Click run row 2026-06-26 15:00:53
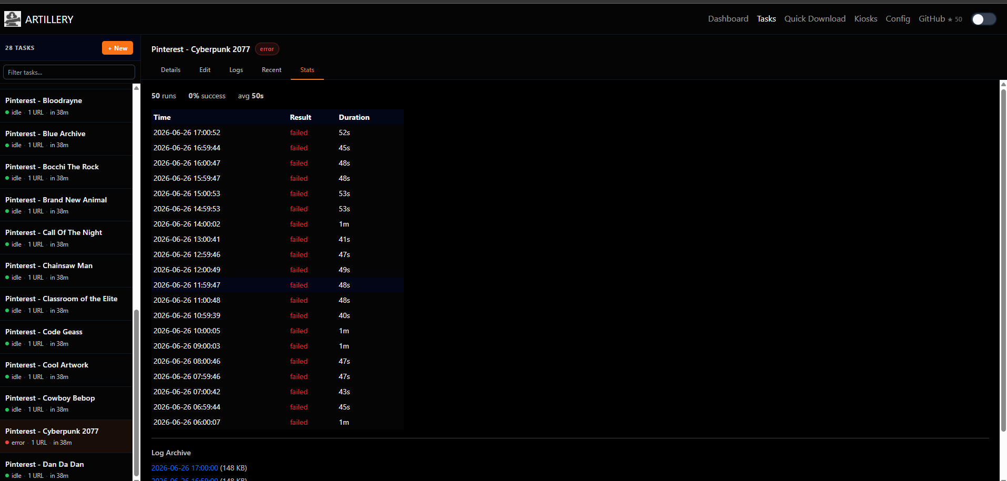Screen dimensions: 1007x481 [x=278, y=193]
